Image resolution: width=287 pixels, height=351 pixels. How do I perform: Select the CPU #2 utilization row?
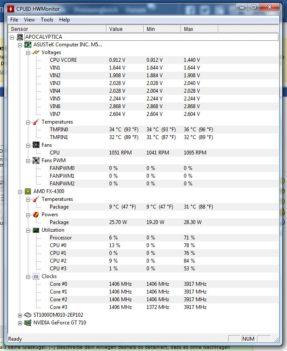pos(163,261)
